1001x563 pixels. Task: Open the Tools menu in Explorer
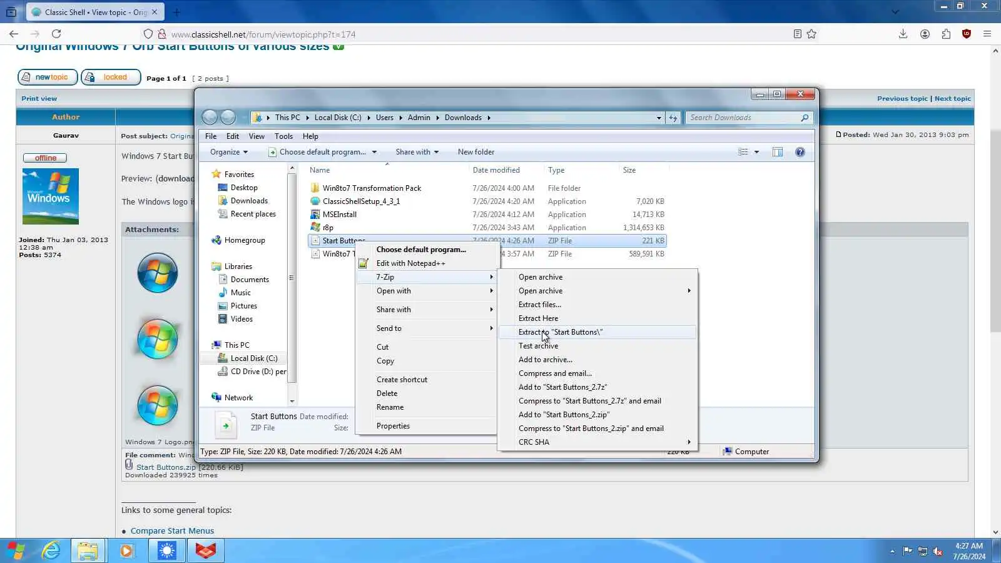[x=283, y=136]
